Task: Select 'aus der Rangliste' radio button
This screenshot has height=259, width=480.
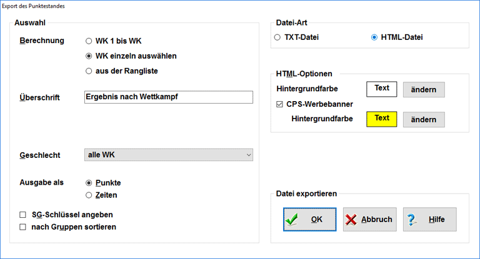Action: click(89, 71)
